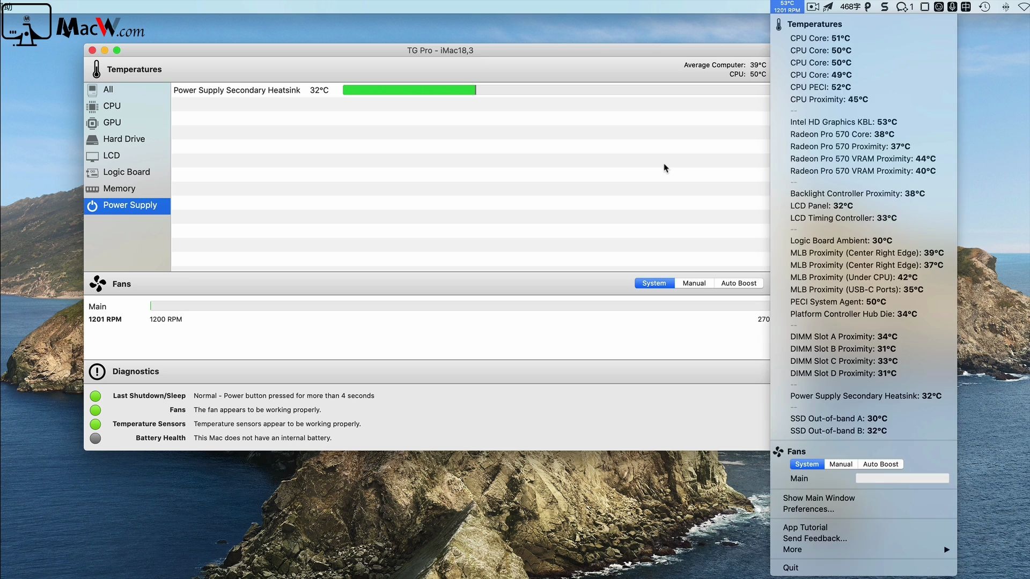Select the GPU category in sidebar
The image size is (1030, 579).
112,122
